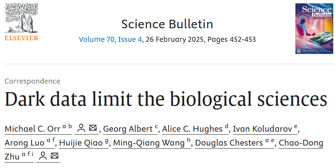
Task: Open Michael C. Orr's author profile icon
Action: (81, 129)
